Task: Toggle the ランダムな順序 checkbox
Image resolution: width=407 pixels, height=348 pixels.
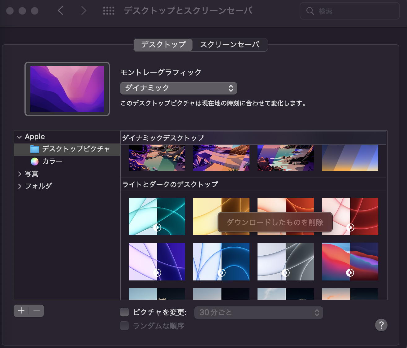Action: coord(124,326)
